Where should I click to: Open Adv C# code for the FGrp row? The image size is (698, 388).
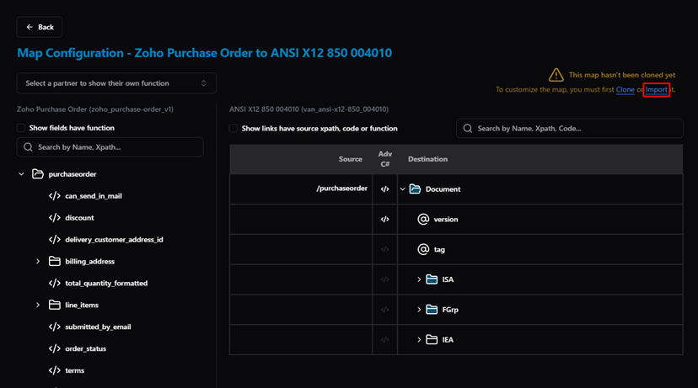(384, 310)
